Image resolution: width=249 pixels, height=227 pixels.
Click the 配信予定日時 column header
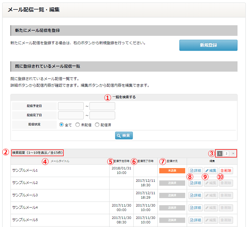(x=122, y=161)
